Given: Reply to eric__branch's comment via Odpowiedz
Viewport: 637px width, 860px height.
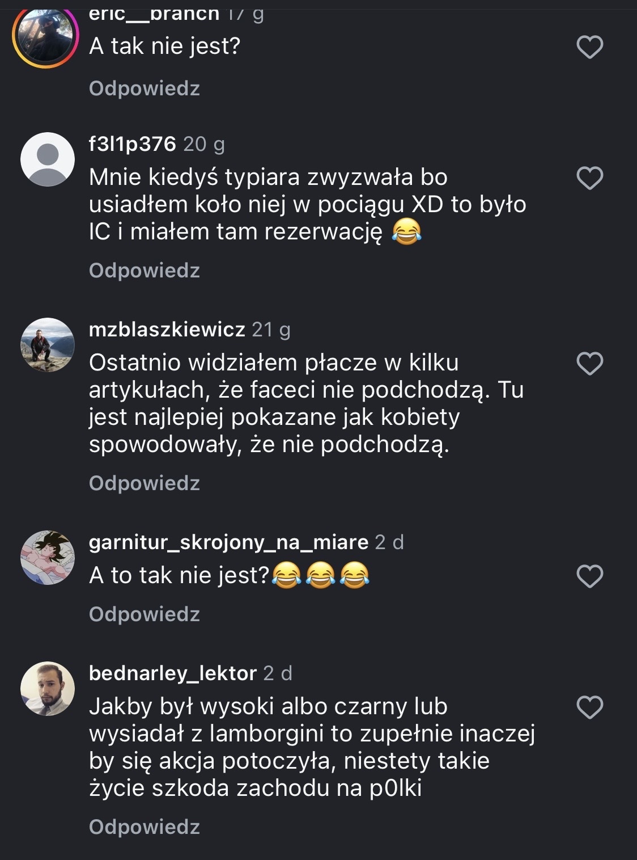Looking at the screenshot, I should pos(145,88).
